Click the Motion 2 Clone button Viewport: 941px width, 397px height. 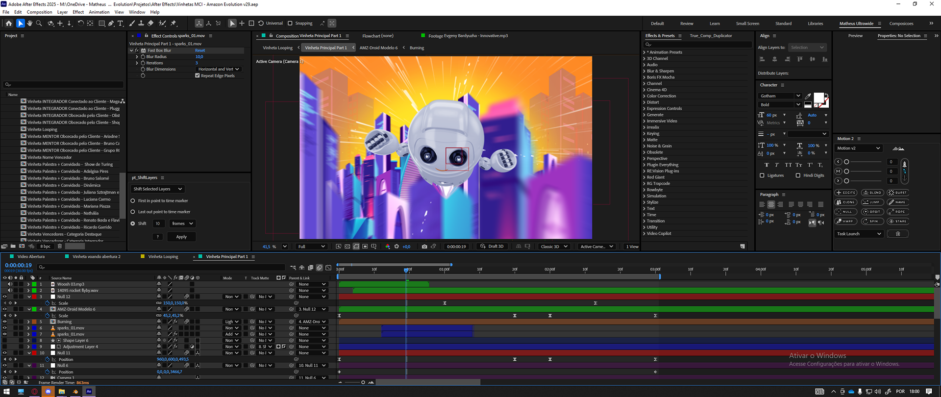coord(846,202)
